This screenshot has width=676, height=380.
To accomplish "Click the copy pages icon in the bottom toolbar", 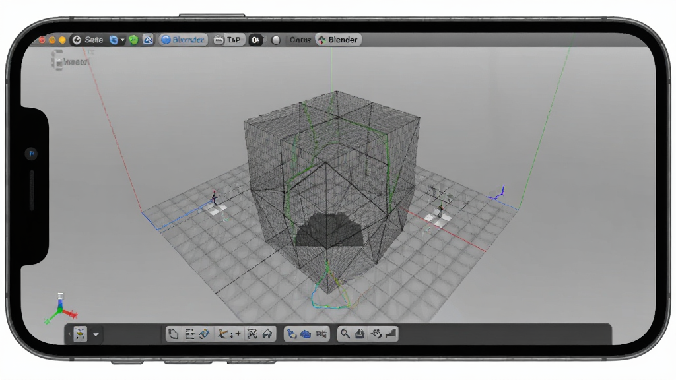I will point(174,334).
